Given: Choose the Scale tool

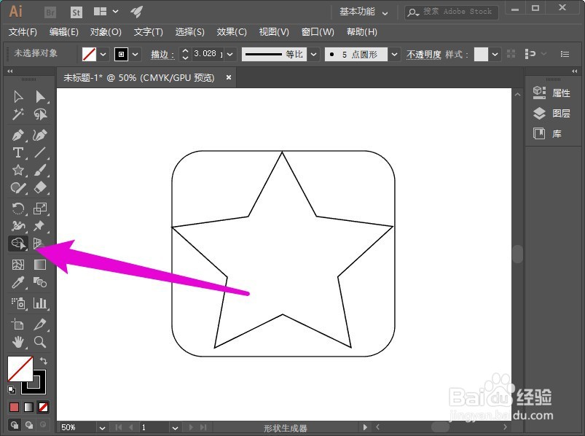Looking at the screenshot, I should 40,209.
